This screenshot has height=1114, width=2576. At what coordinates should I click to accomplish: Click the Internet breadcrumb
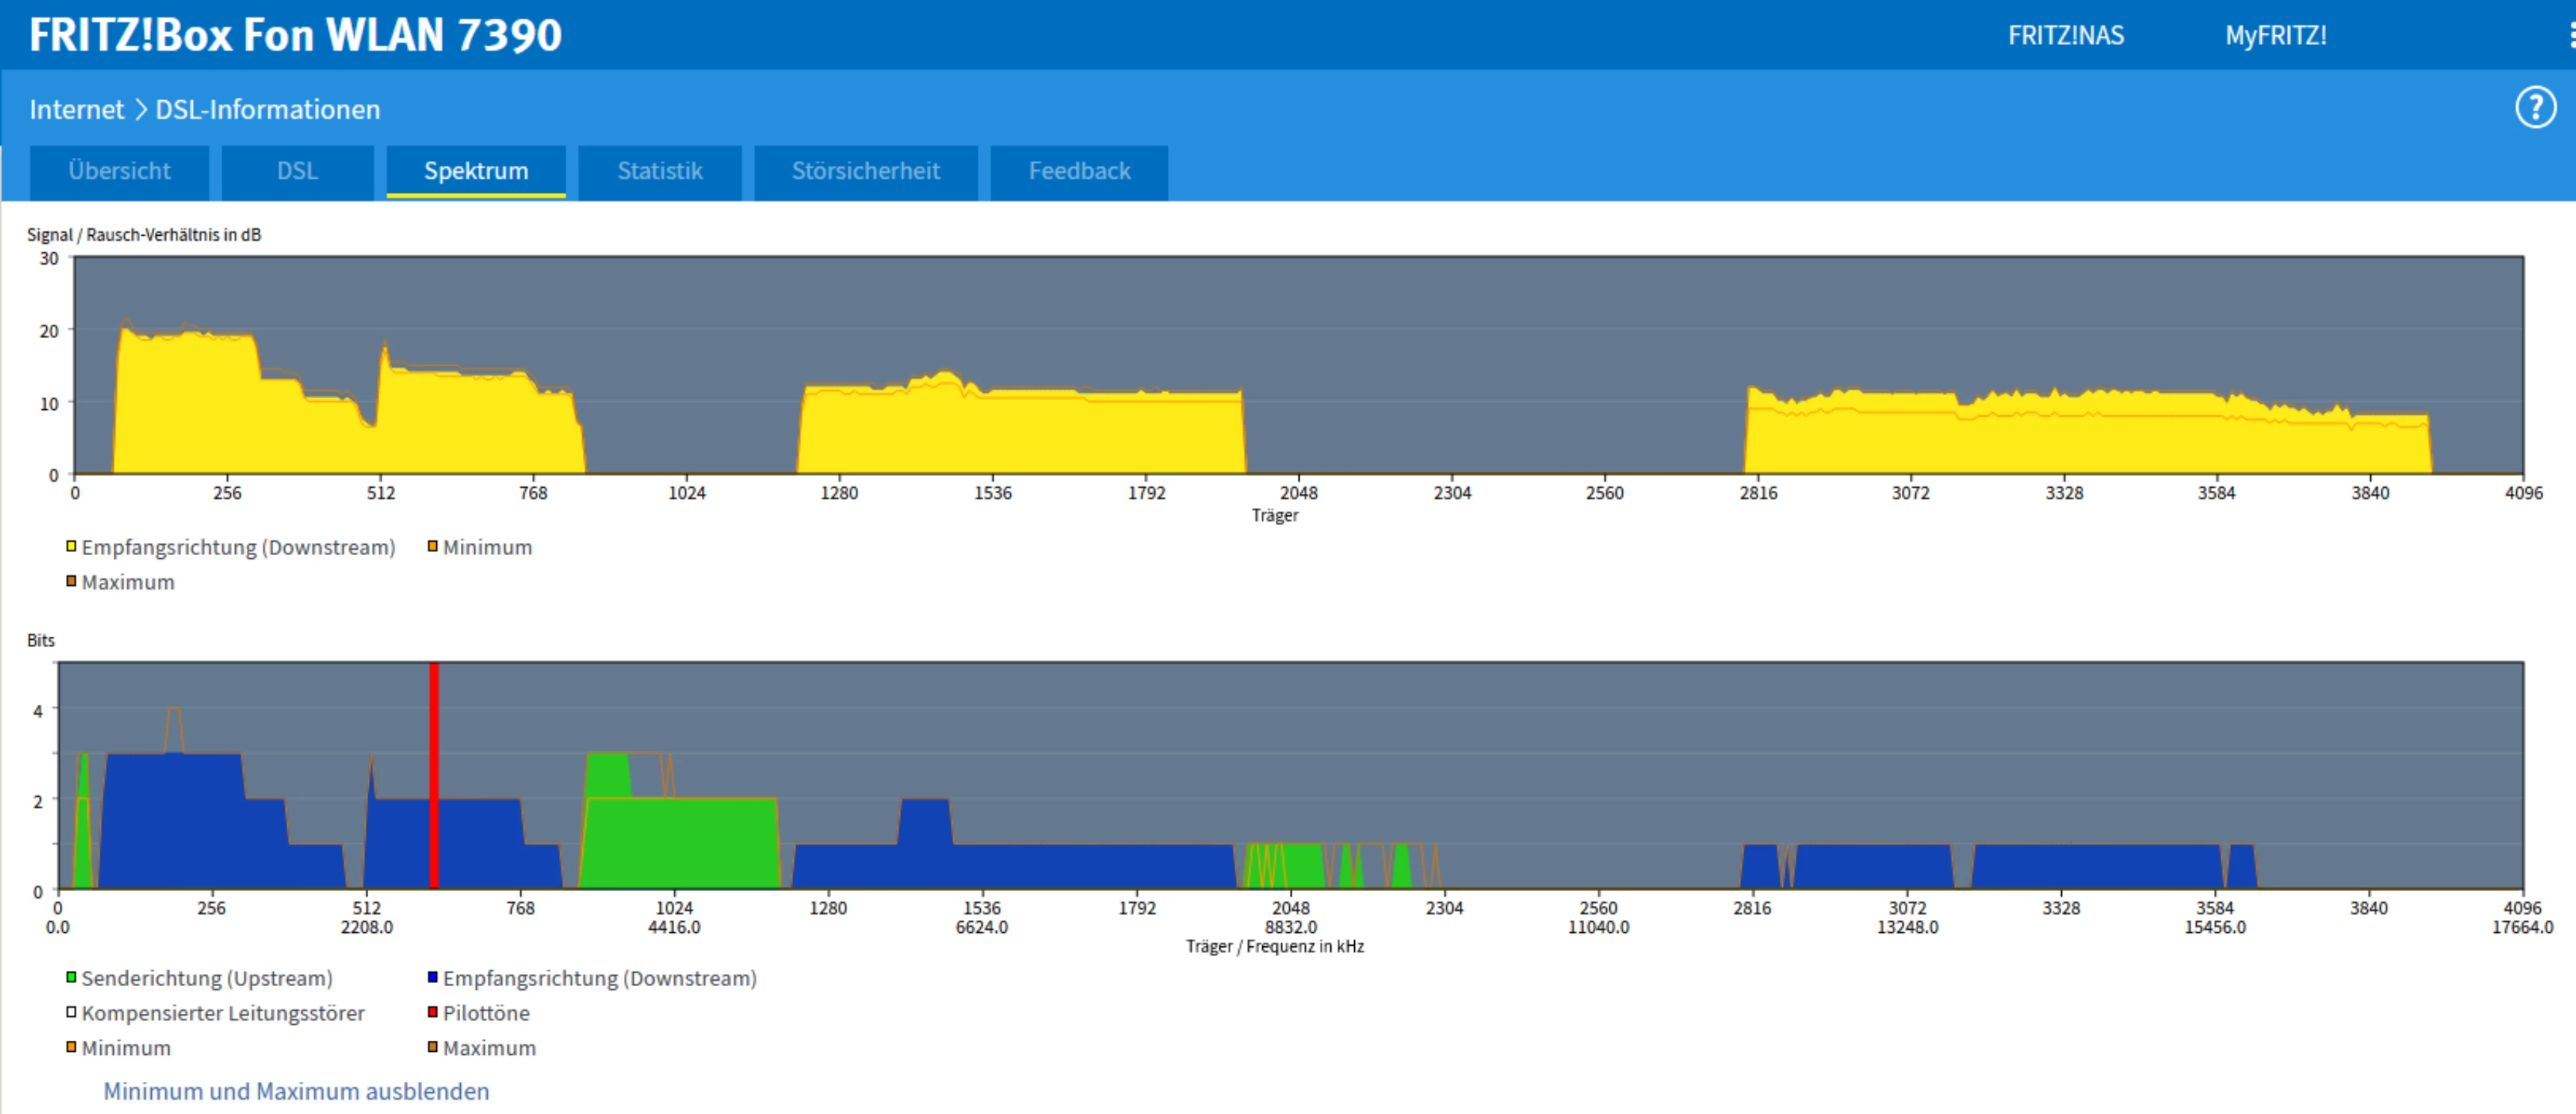[76, 109]
